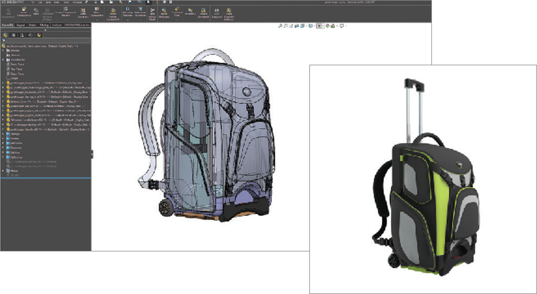Click the Update SpeedPak tool
Viewport: 537px width, 294px height.
pos(203,13)
